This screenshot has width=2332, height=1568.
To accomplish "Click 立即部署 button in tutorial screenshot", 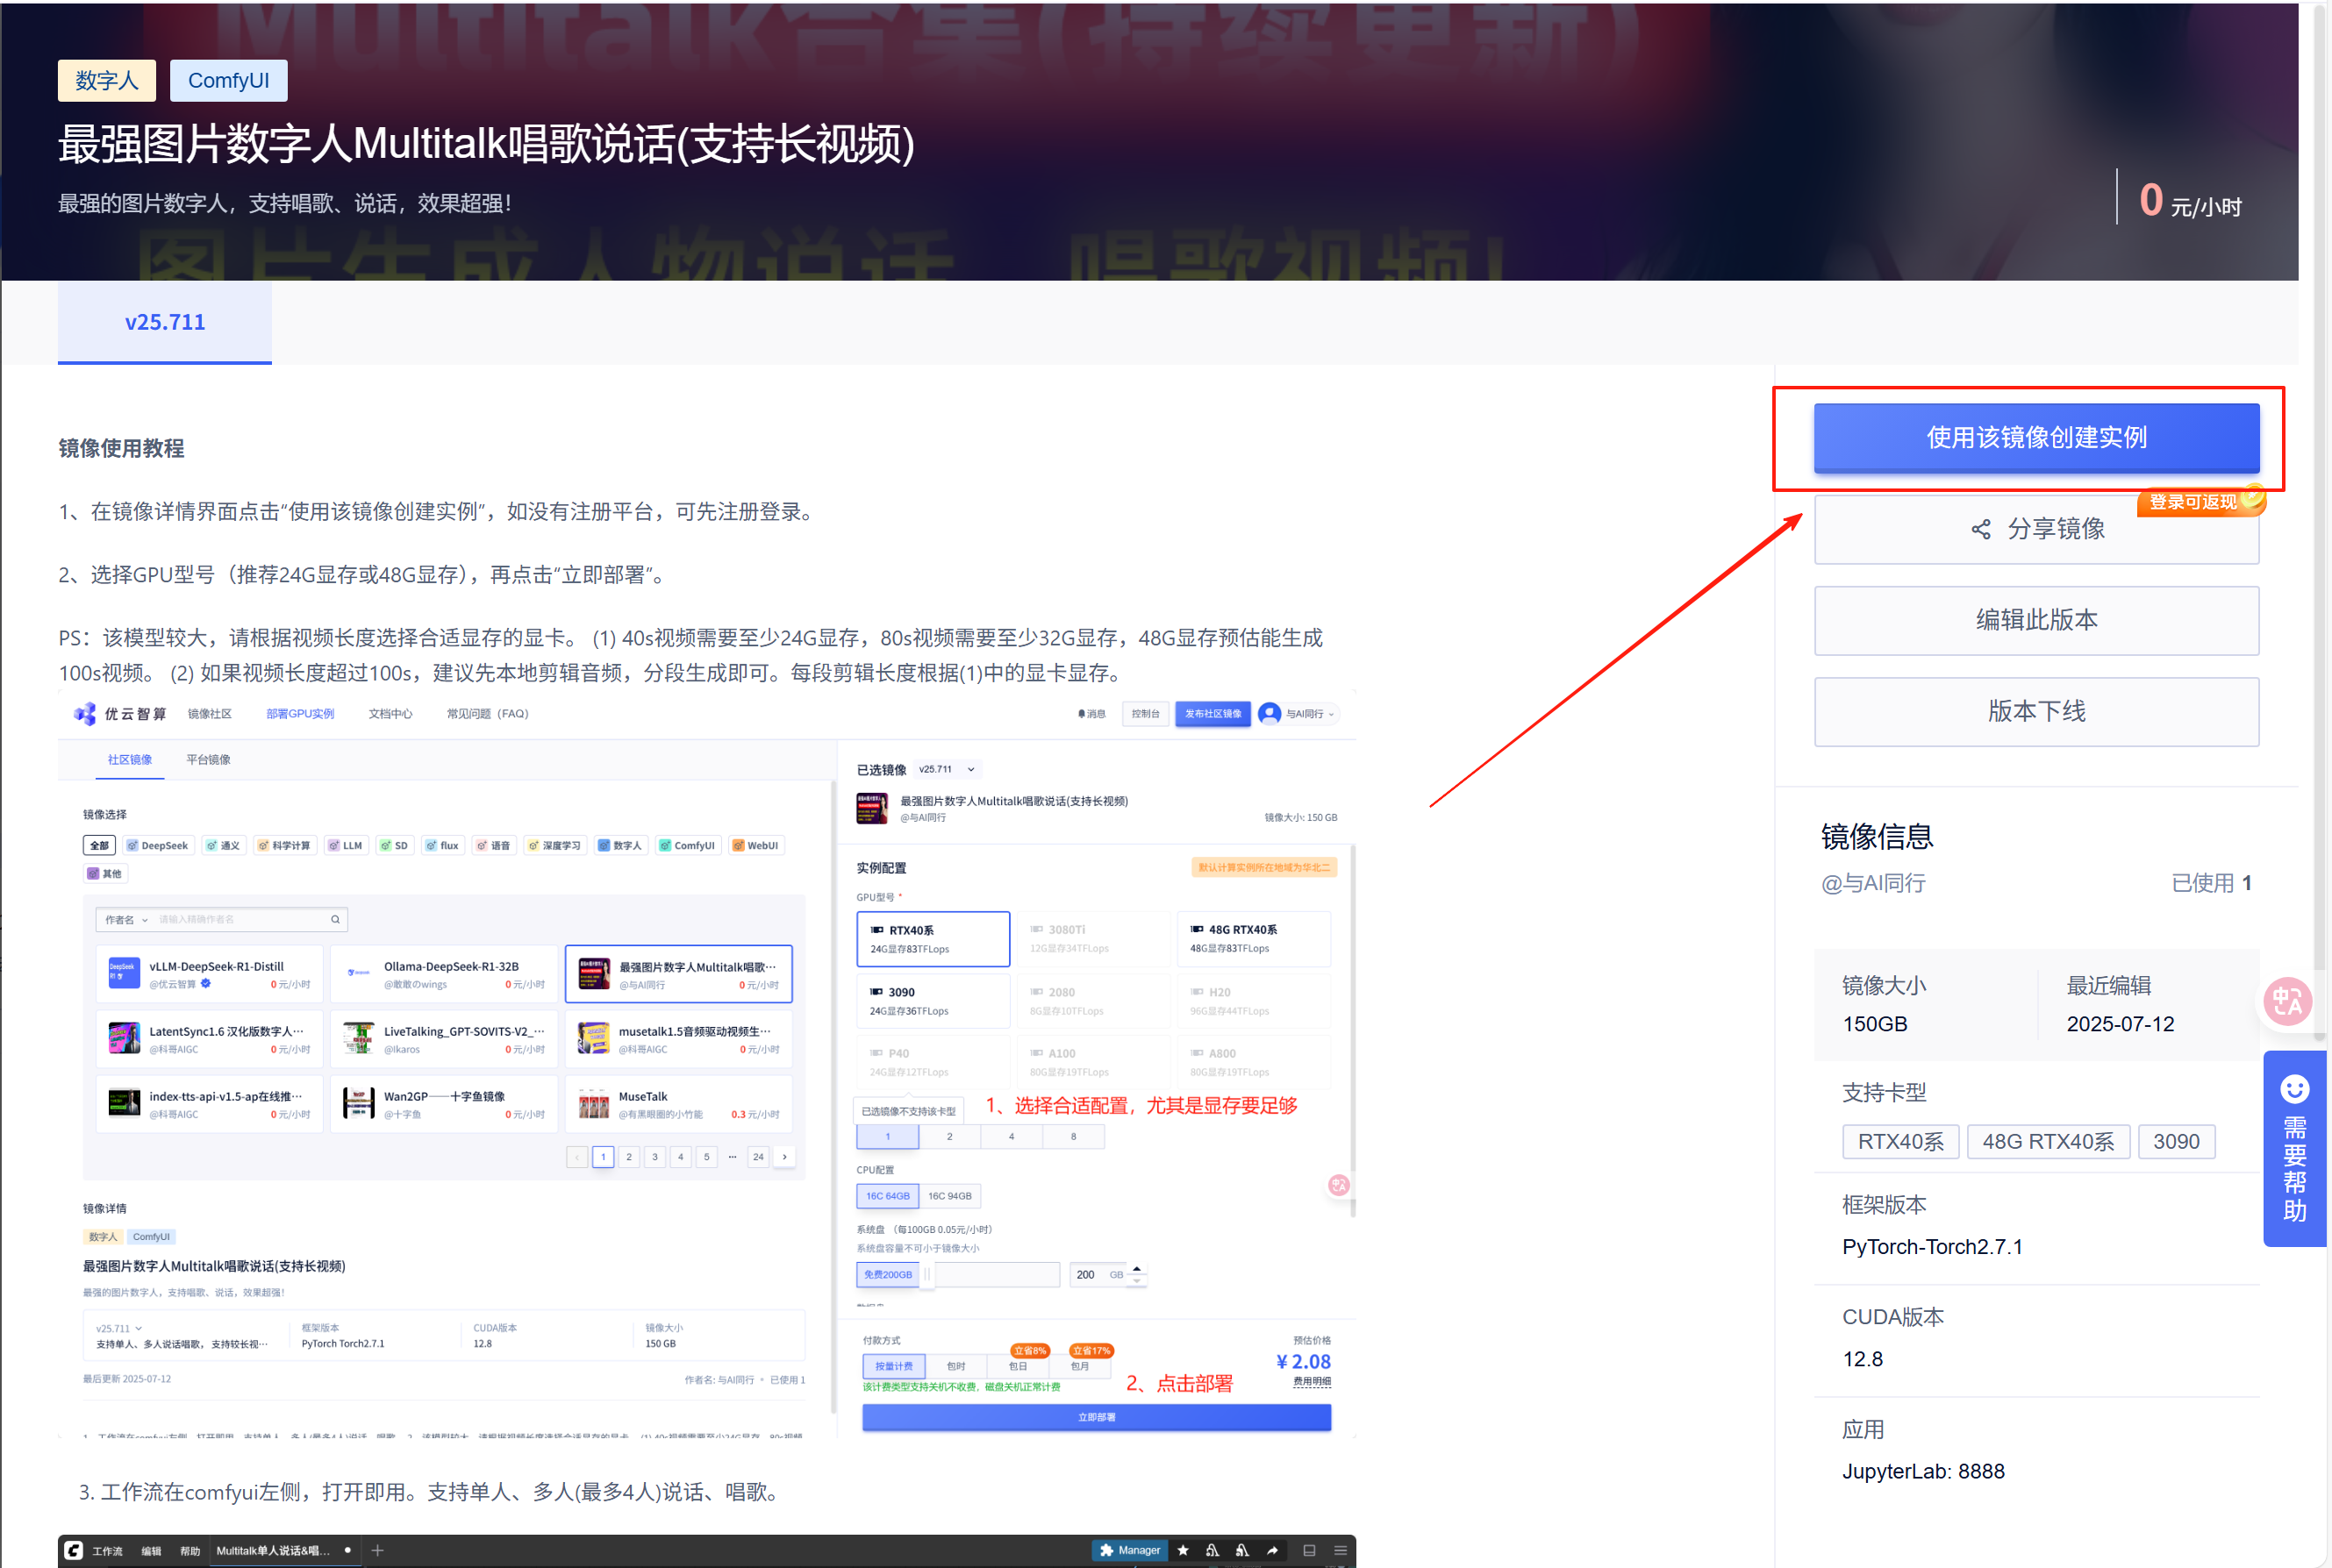I will [x=1097, y=1417].
